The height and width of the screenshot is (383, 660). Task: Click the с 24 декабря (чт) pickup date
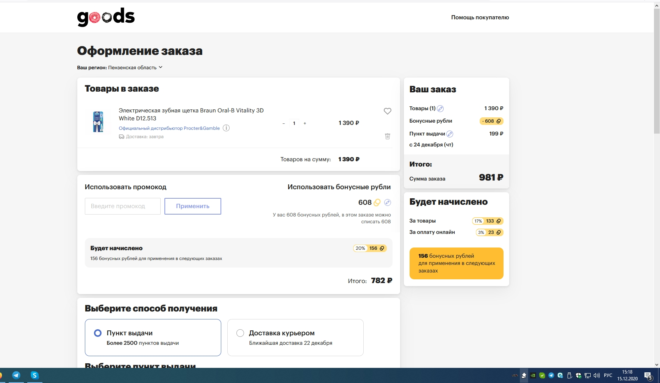click(x=431, y=145)
